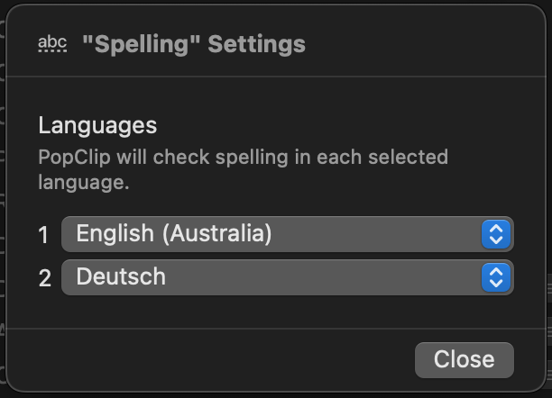
Task: Click the "English (Australia)" text in first popup
Action: click(x=174, y=234)
